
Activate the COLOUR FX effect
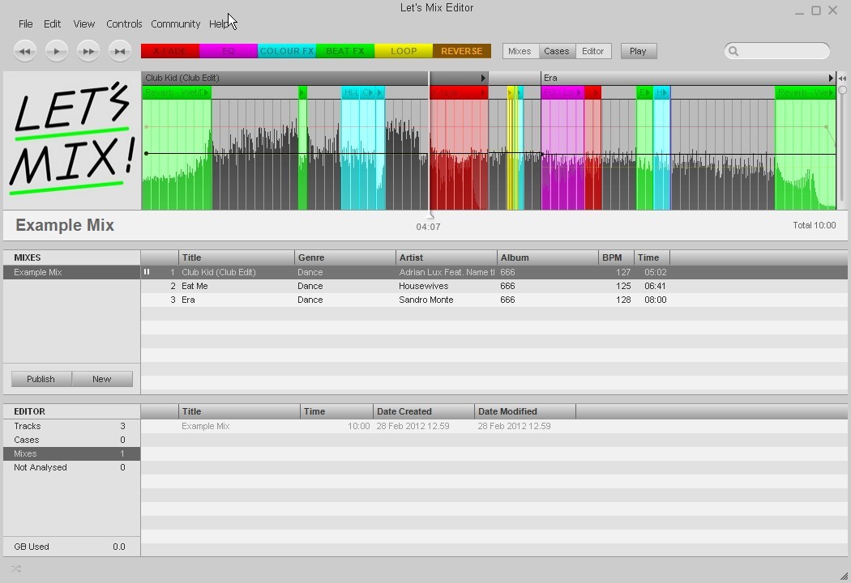286,50
